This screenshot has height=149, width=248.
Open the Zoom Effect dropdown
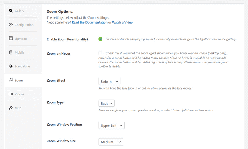109,81
